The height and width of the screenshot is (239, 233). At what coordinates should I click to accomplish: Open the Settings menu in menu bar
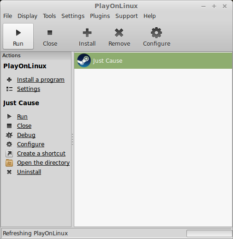coord(73,16)
